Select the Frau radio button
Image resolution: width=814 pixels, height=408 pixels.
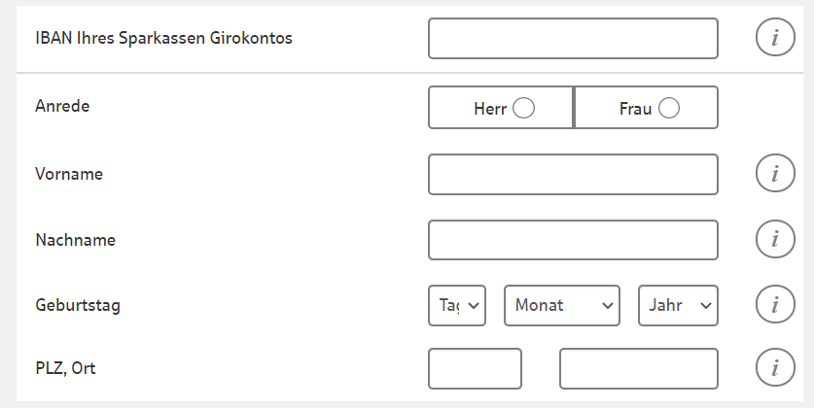pos(668,108)
